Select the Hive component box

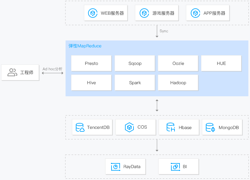pyautogui.click(x=91, y=83)
